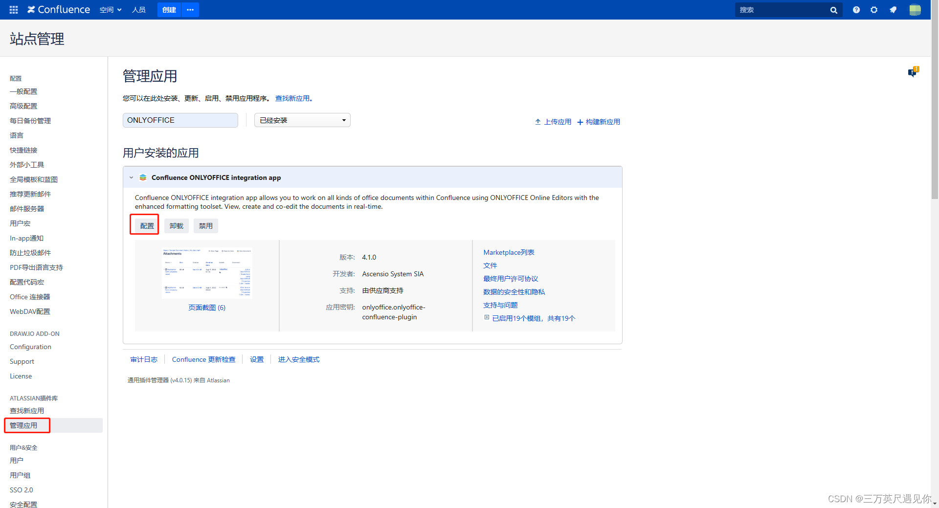Click the more options ellipsis next to 创建
Viewport: 939px width, 508px height.
[190, 10]
